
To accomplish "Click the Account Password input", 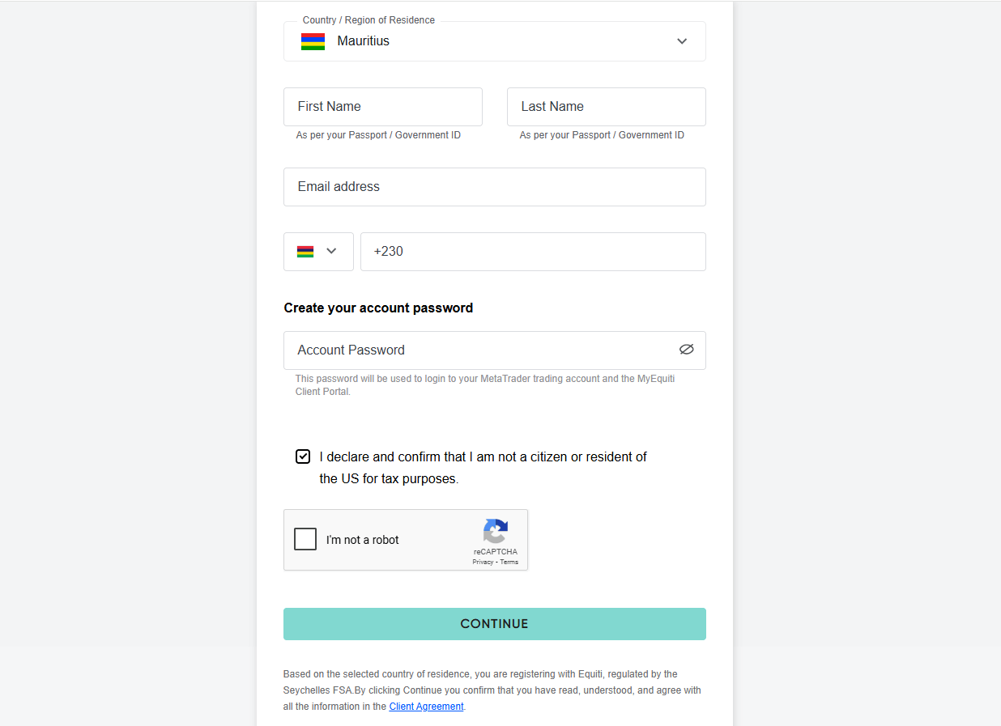I will (495, 350).
